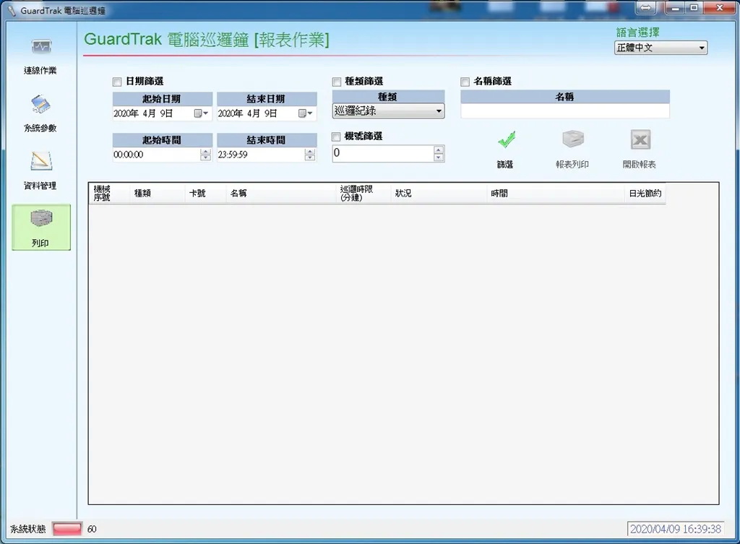The height and width of the screenshot is (544, 740).
Task: Enable the 種類篩選 type filter checkbox
Action: [x=337, y=82]
